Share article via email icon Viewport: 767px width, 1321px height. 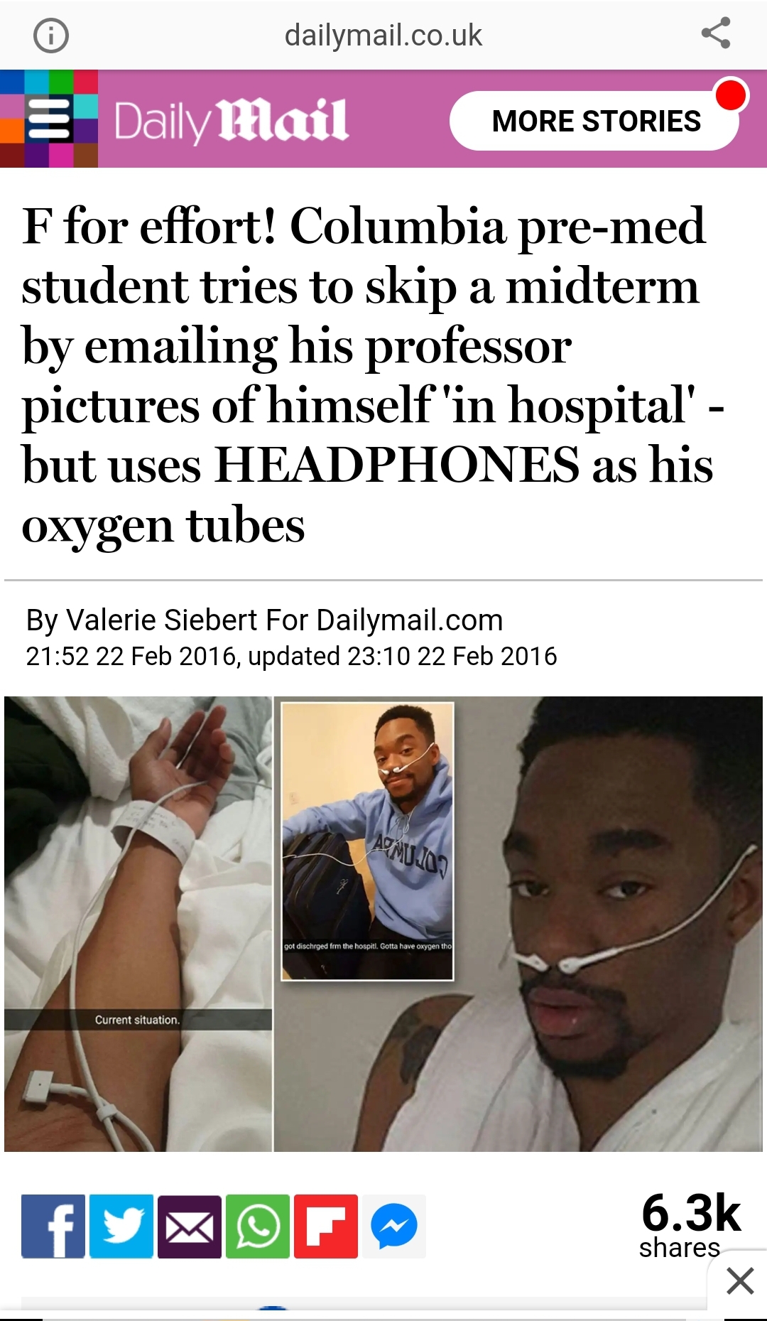[x=190, y=1226]
